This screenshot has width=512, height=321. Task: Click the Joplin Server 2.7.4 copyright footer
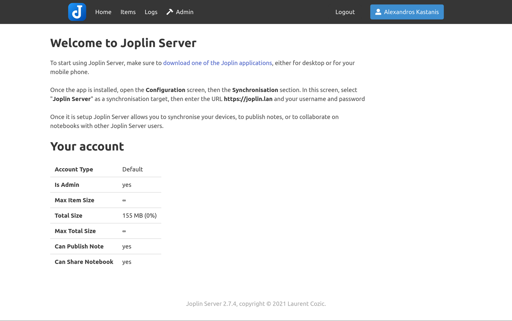pyautogui.click(x=256, y=304)
